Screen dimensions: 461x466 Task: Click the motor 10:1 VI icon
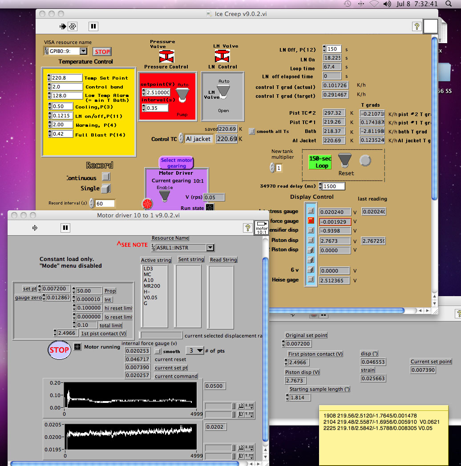tap(261, 227)
